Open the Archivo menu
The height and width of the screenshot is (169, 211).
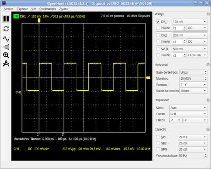tap(8, 9)
